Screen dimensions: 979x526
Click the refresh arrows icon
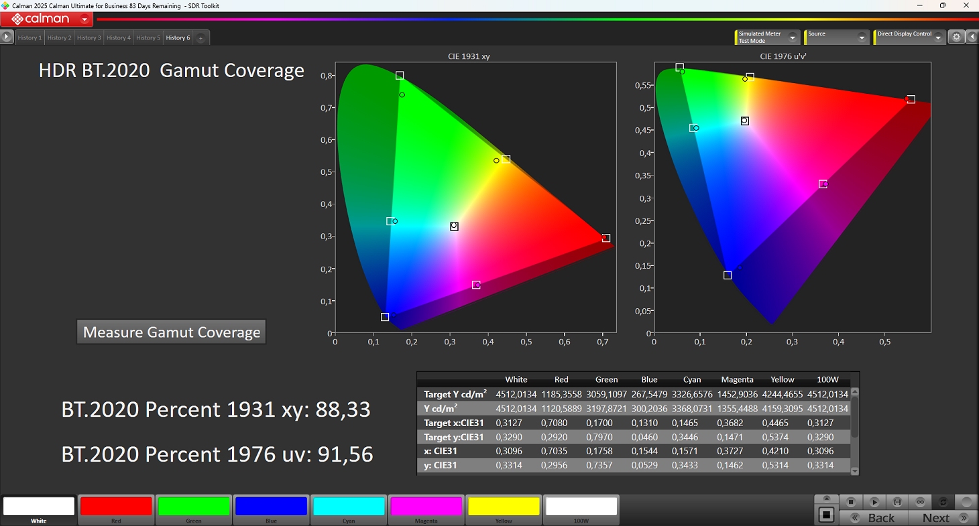(943, 502)
